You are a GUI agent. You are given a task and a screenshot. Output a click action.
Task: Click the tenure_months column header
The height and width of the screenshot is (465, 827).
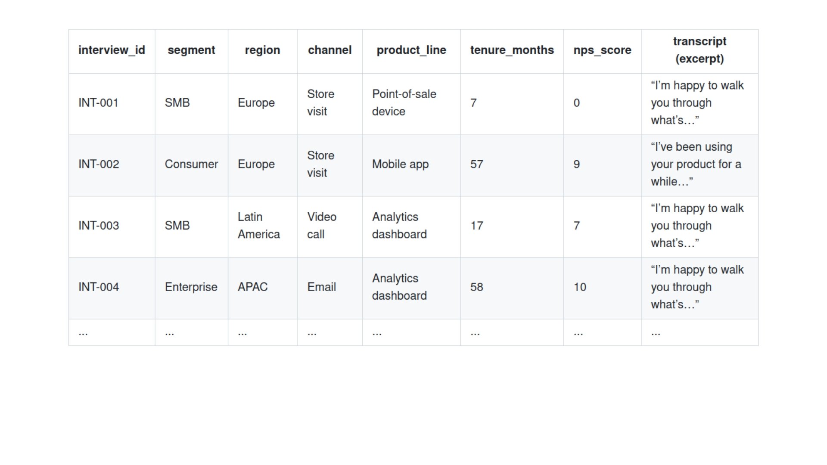pyautogui.click(x=512, y=50)
